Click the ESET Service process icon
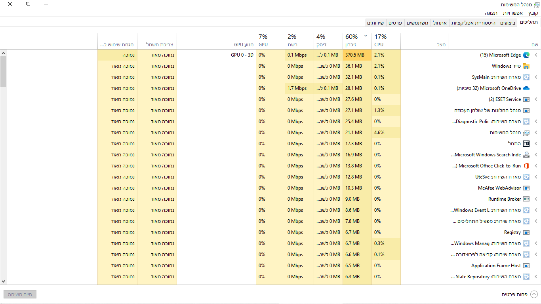 (x=526, y=99)
